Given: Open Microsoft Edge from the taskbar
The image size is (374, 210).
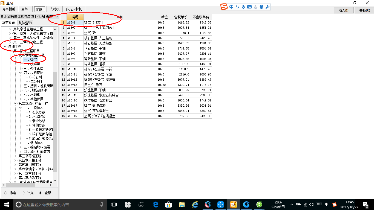Looking at the screenshot, I should pos(156,205).
